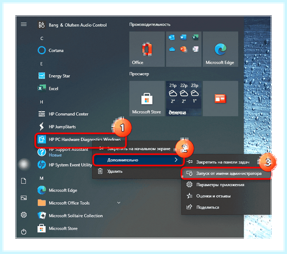287x254 pixels.
Task: Open Microsoft Solitaire Collection label
Action: click(76, 216)
